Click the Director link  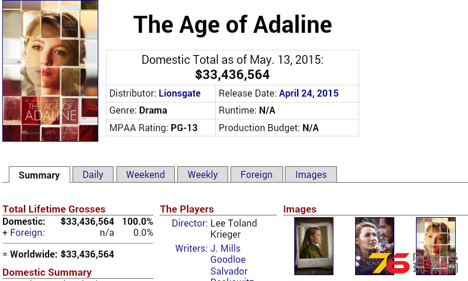[x=190, y=223]
